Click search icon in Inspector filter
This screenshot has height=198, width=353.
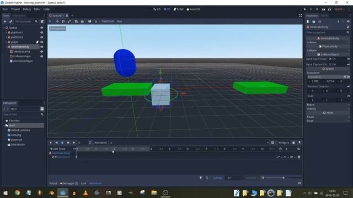(348, 32)
